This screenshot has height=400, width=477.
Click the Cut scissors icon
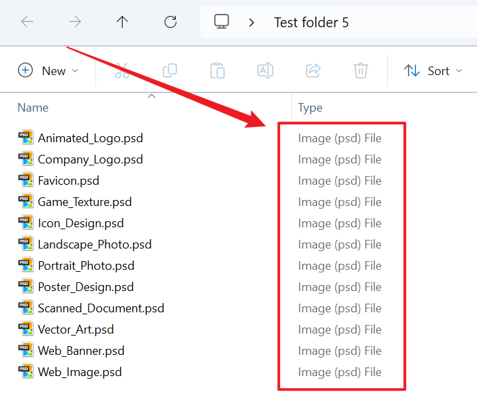(122, 70)
